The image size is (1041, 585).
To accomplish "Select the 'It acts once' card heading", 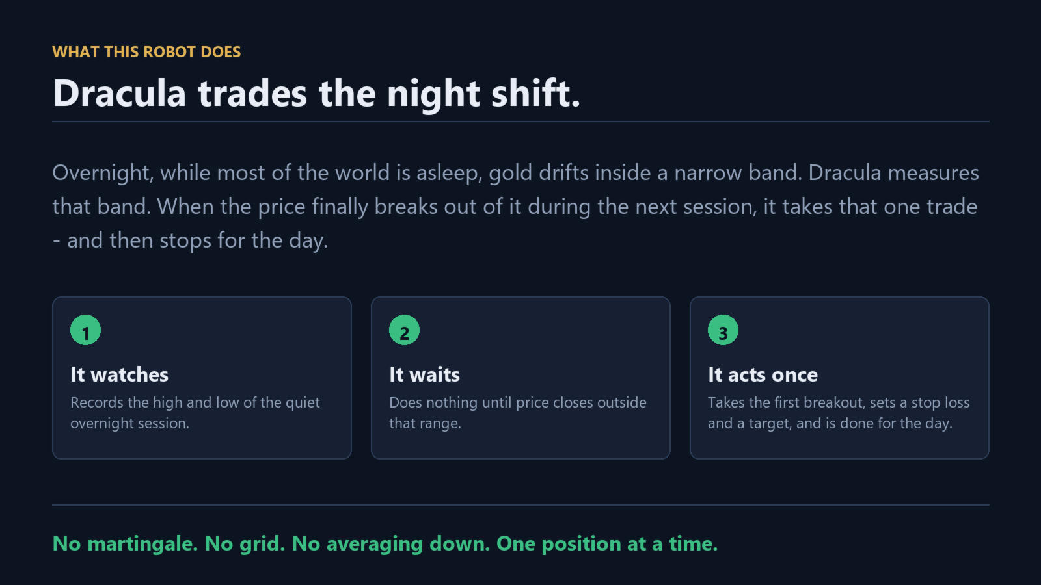I will click(x=763, y=374).
